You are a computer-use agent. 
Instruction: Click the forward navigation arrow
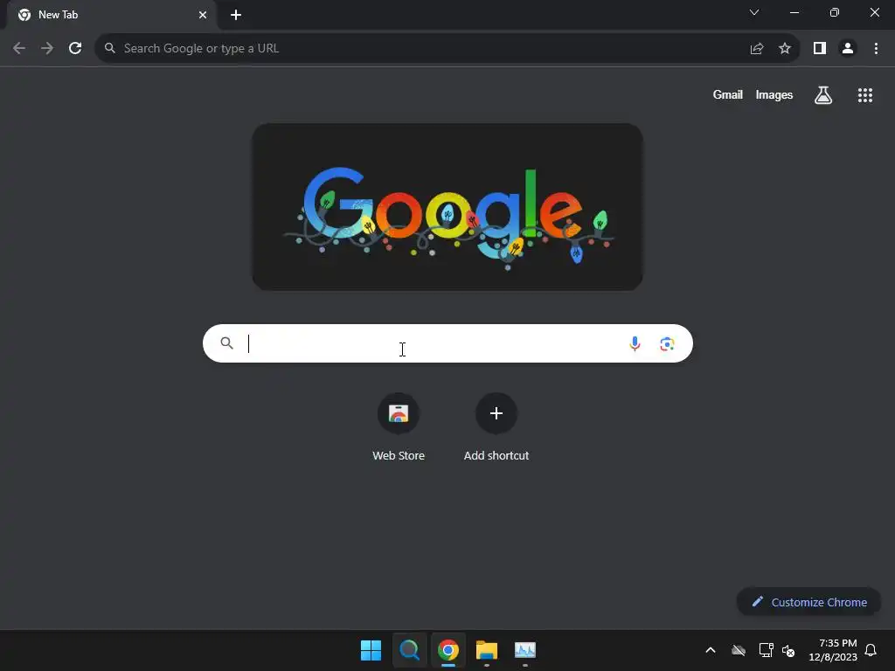click(x=47, y=49)
